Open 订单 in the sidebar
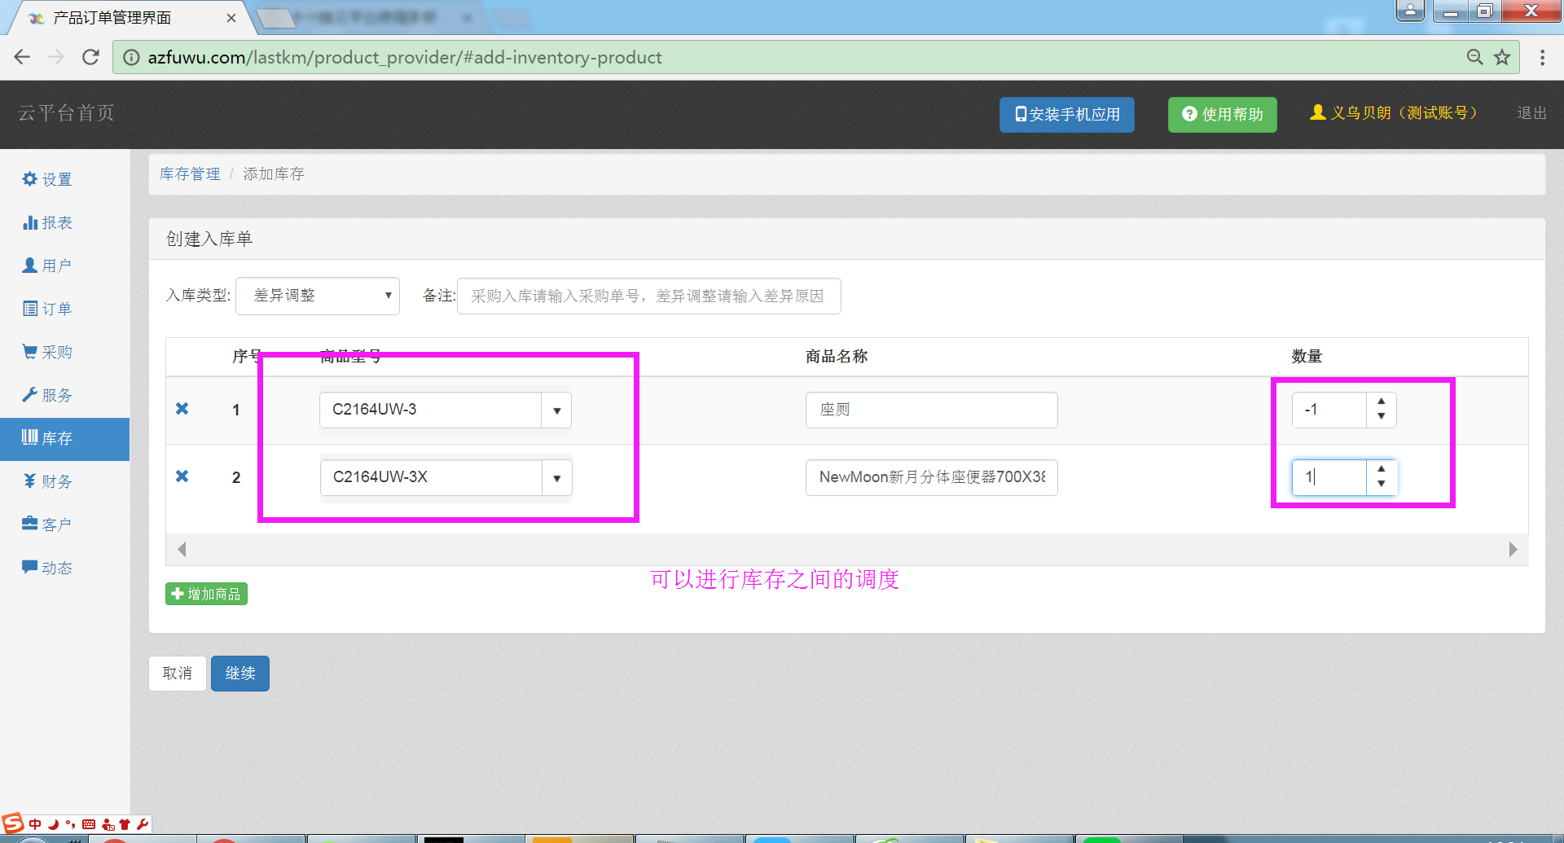This screenshot has width=1564, height=843. point(47,309)
